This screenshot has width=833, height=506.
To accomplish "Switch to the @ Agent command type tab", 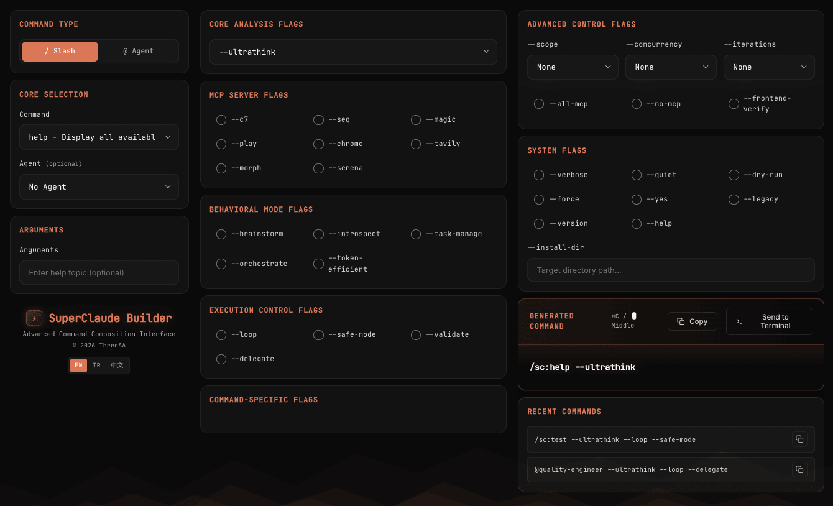I will tap(139, 51).
